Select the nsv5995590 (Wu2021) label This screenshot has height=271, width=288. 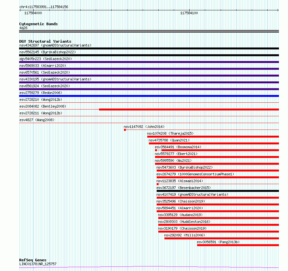173,161
